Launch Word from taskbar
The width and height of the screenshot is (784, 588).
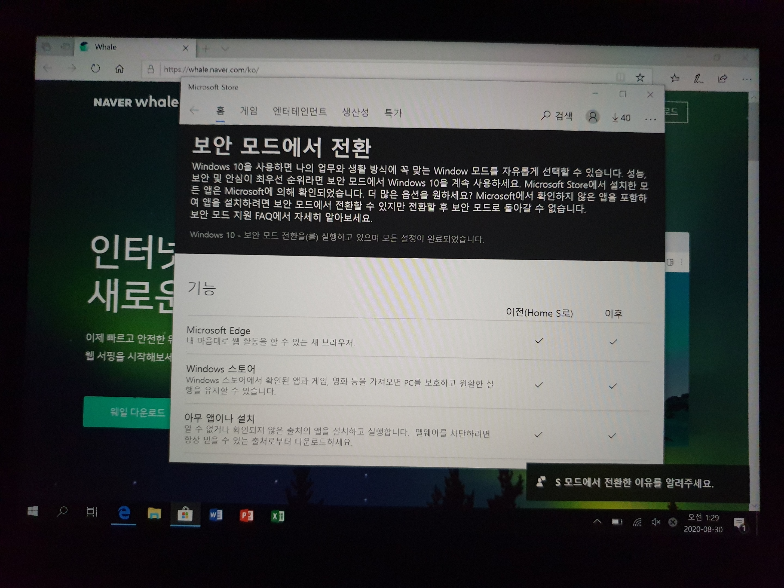pyautogui.click(x=216, y=514)
